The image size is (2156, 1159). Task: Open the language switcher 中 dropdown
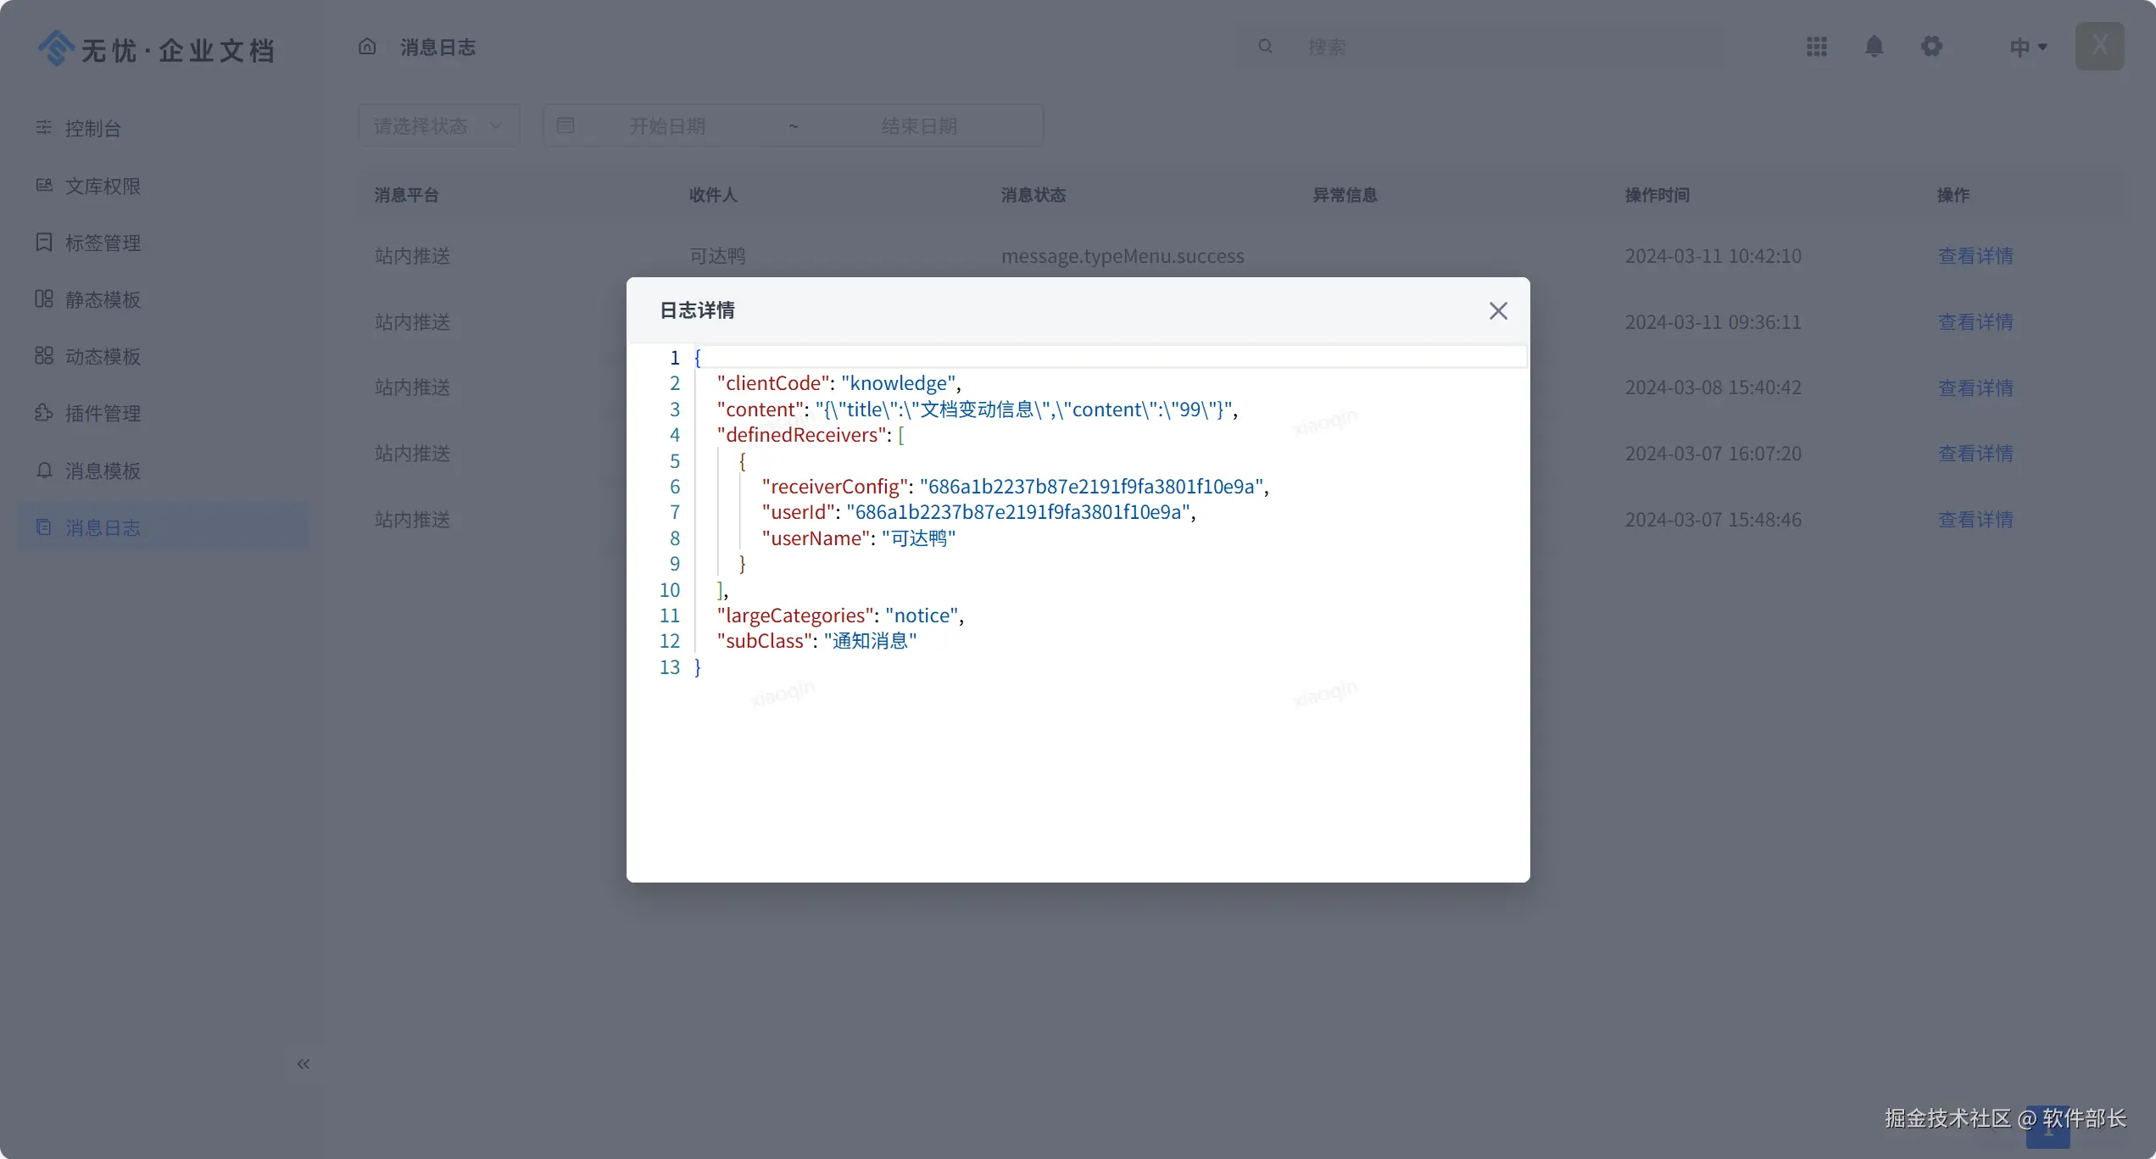tap(2028, 47)
